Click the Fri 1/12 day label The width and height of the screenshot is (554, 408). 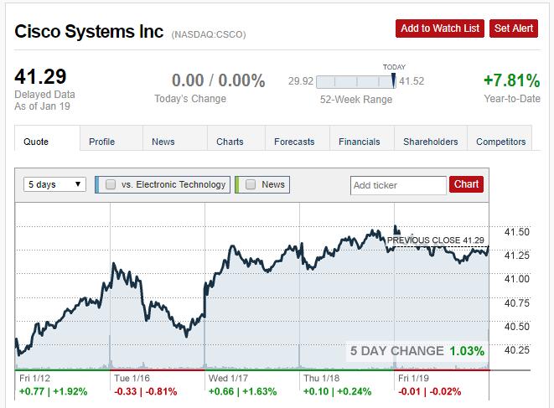pos(34,379)
